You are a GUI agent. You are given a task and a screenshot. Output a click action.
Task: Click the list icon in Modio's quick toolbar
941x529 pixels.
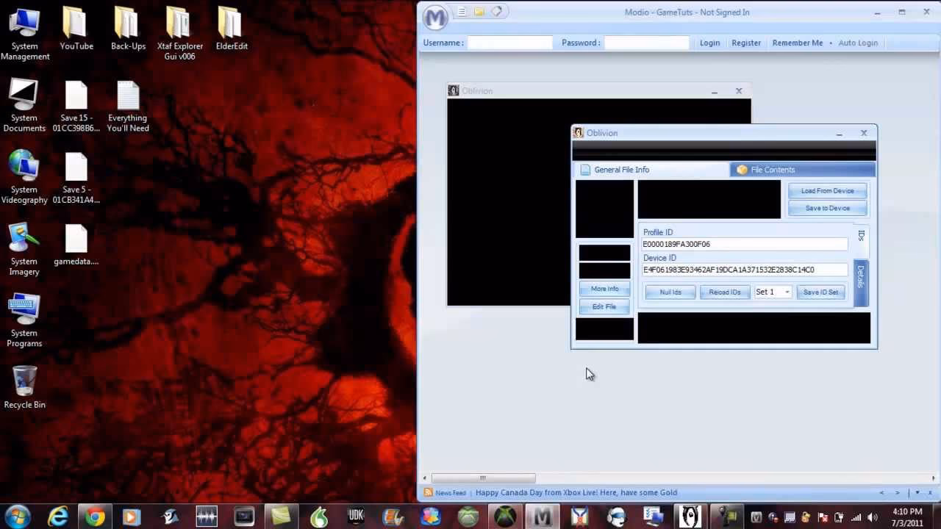(462, 12)
